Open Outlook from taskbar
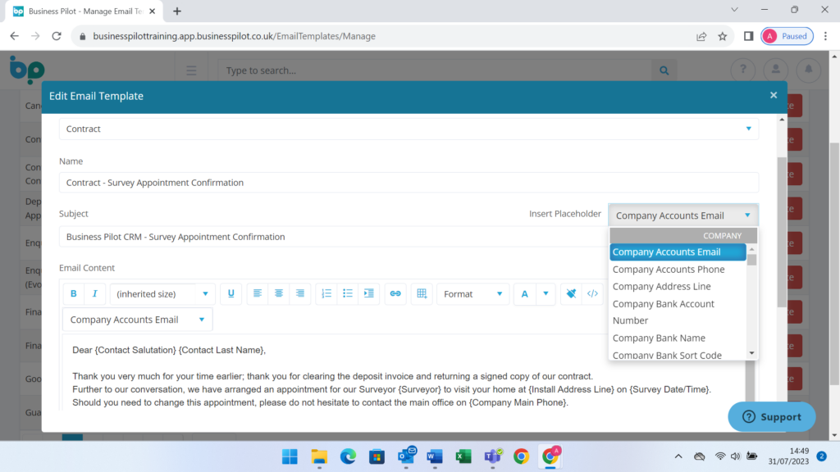This screenshot has height=472, width=840. tap(407, 456)
